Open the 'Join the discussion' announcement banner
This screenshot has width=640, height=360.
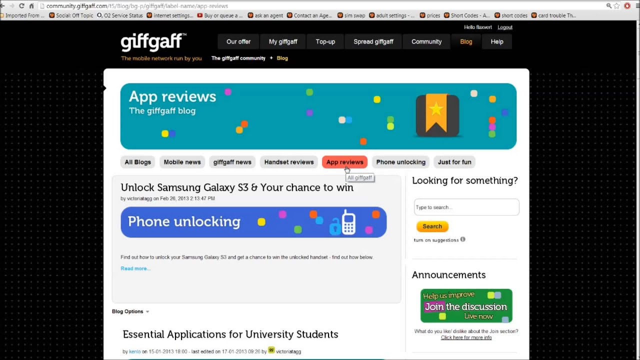click(466, 306)
